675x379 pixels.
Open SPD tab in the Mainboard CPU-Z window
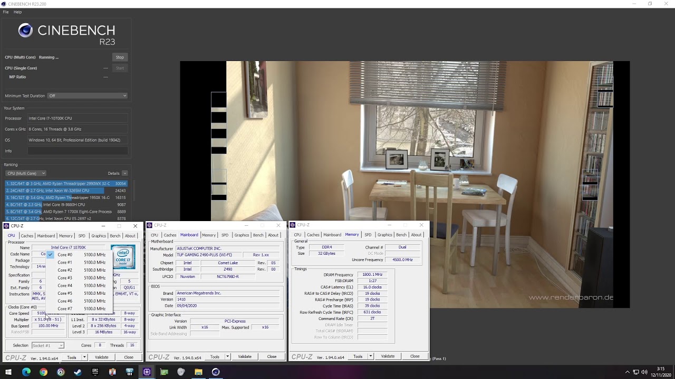tap(225, 235)
